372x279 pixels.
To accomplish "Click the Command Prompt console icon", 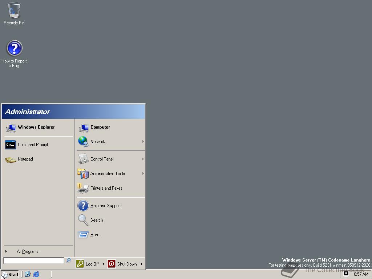I will 11,145.
